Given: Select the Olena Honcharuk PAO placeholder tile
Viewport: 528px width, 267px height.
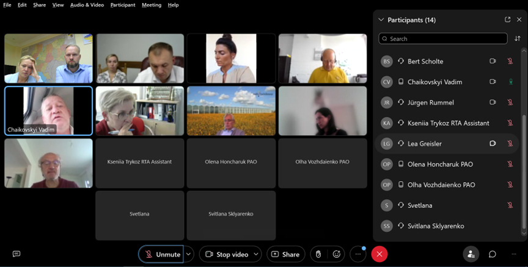Looking at the screenshot, I should tap(231, 163).
